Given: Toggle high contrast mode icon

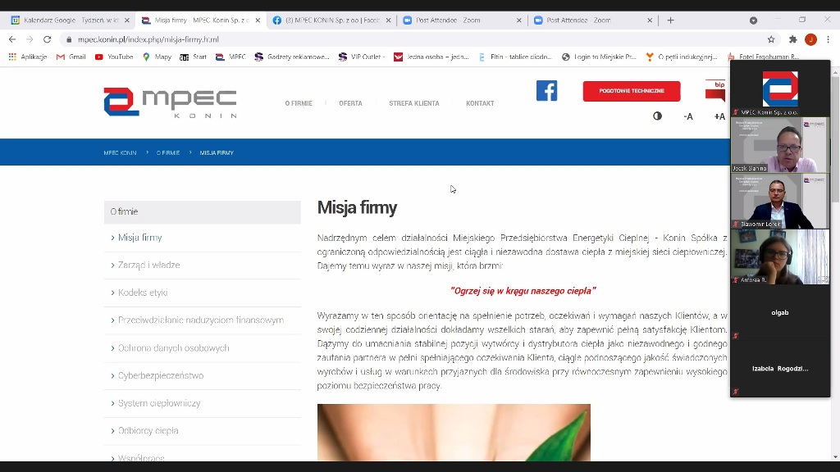Looking at the screenshot, I should tap(657, 116).
